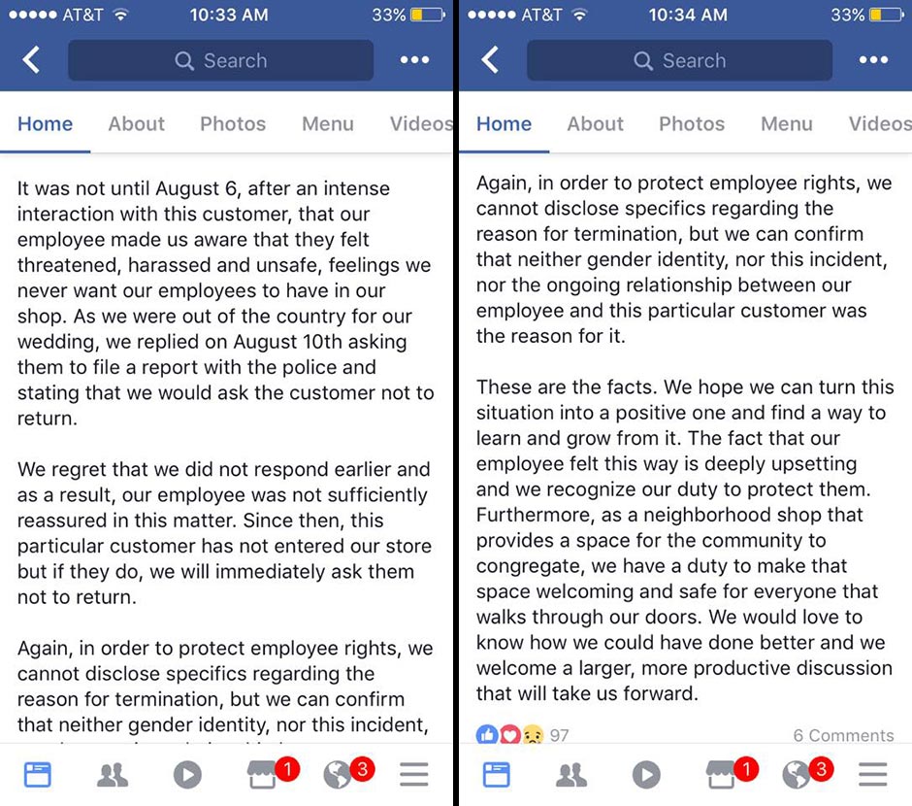This screenshot has width=912, height=806.
Task: Open Marketplace icon in left bottom bar
Action: click(x=264, y=774)
